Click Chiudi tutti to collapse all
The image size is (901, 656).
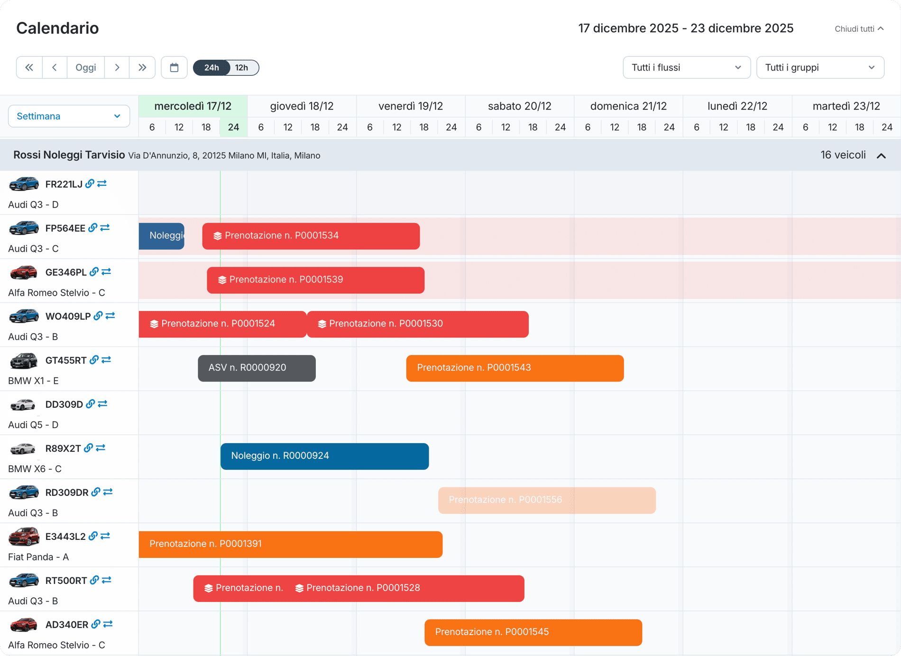pos(859,29)
